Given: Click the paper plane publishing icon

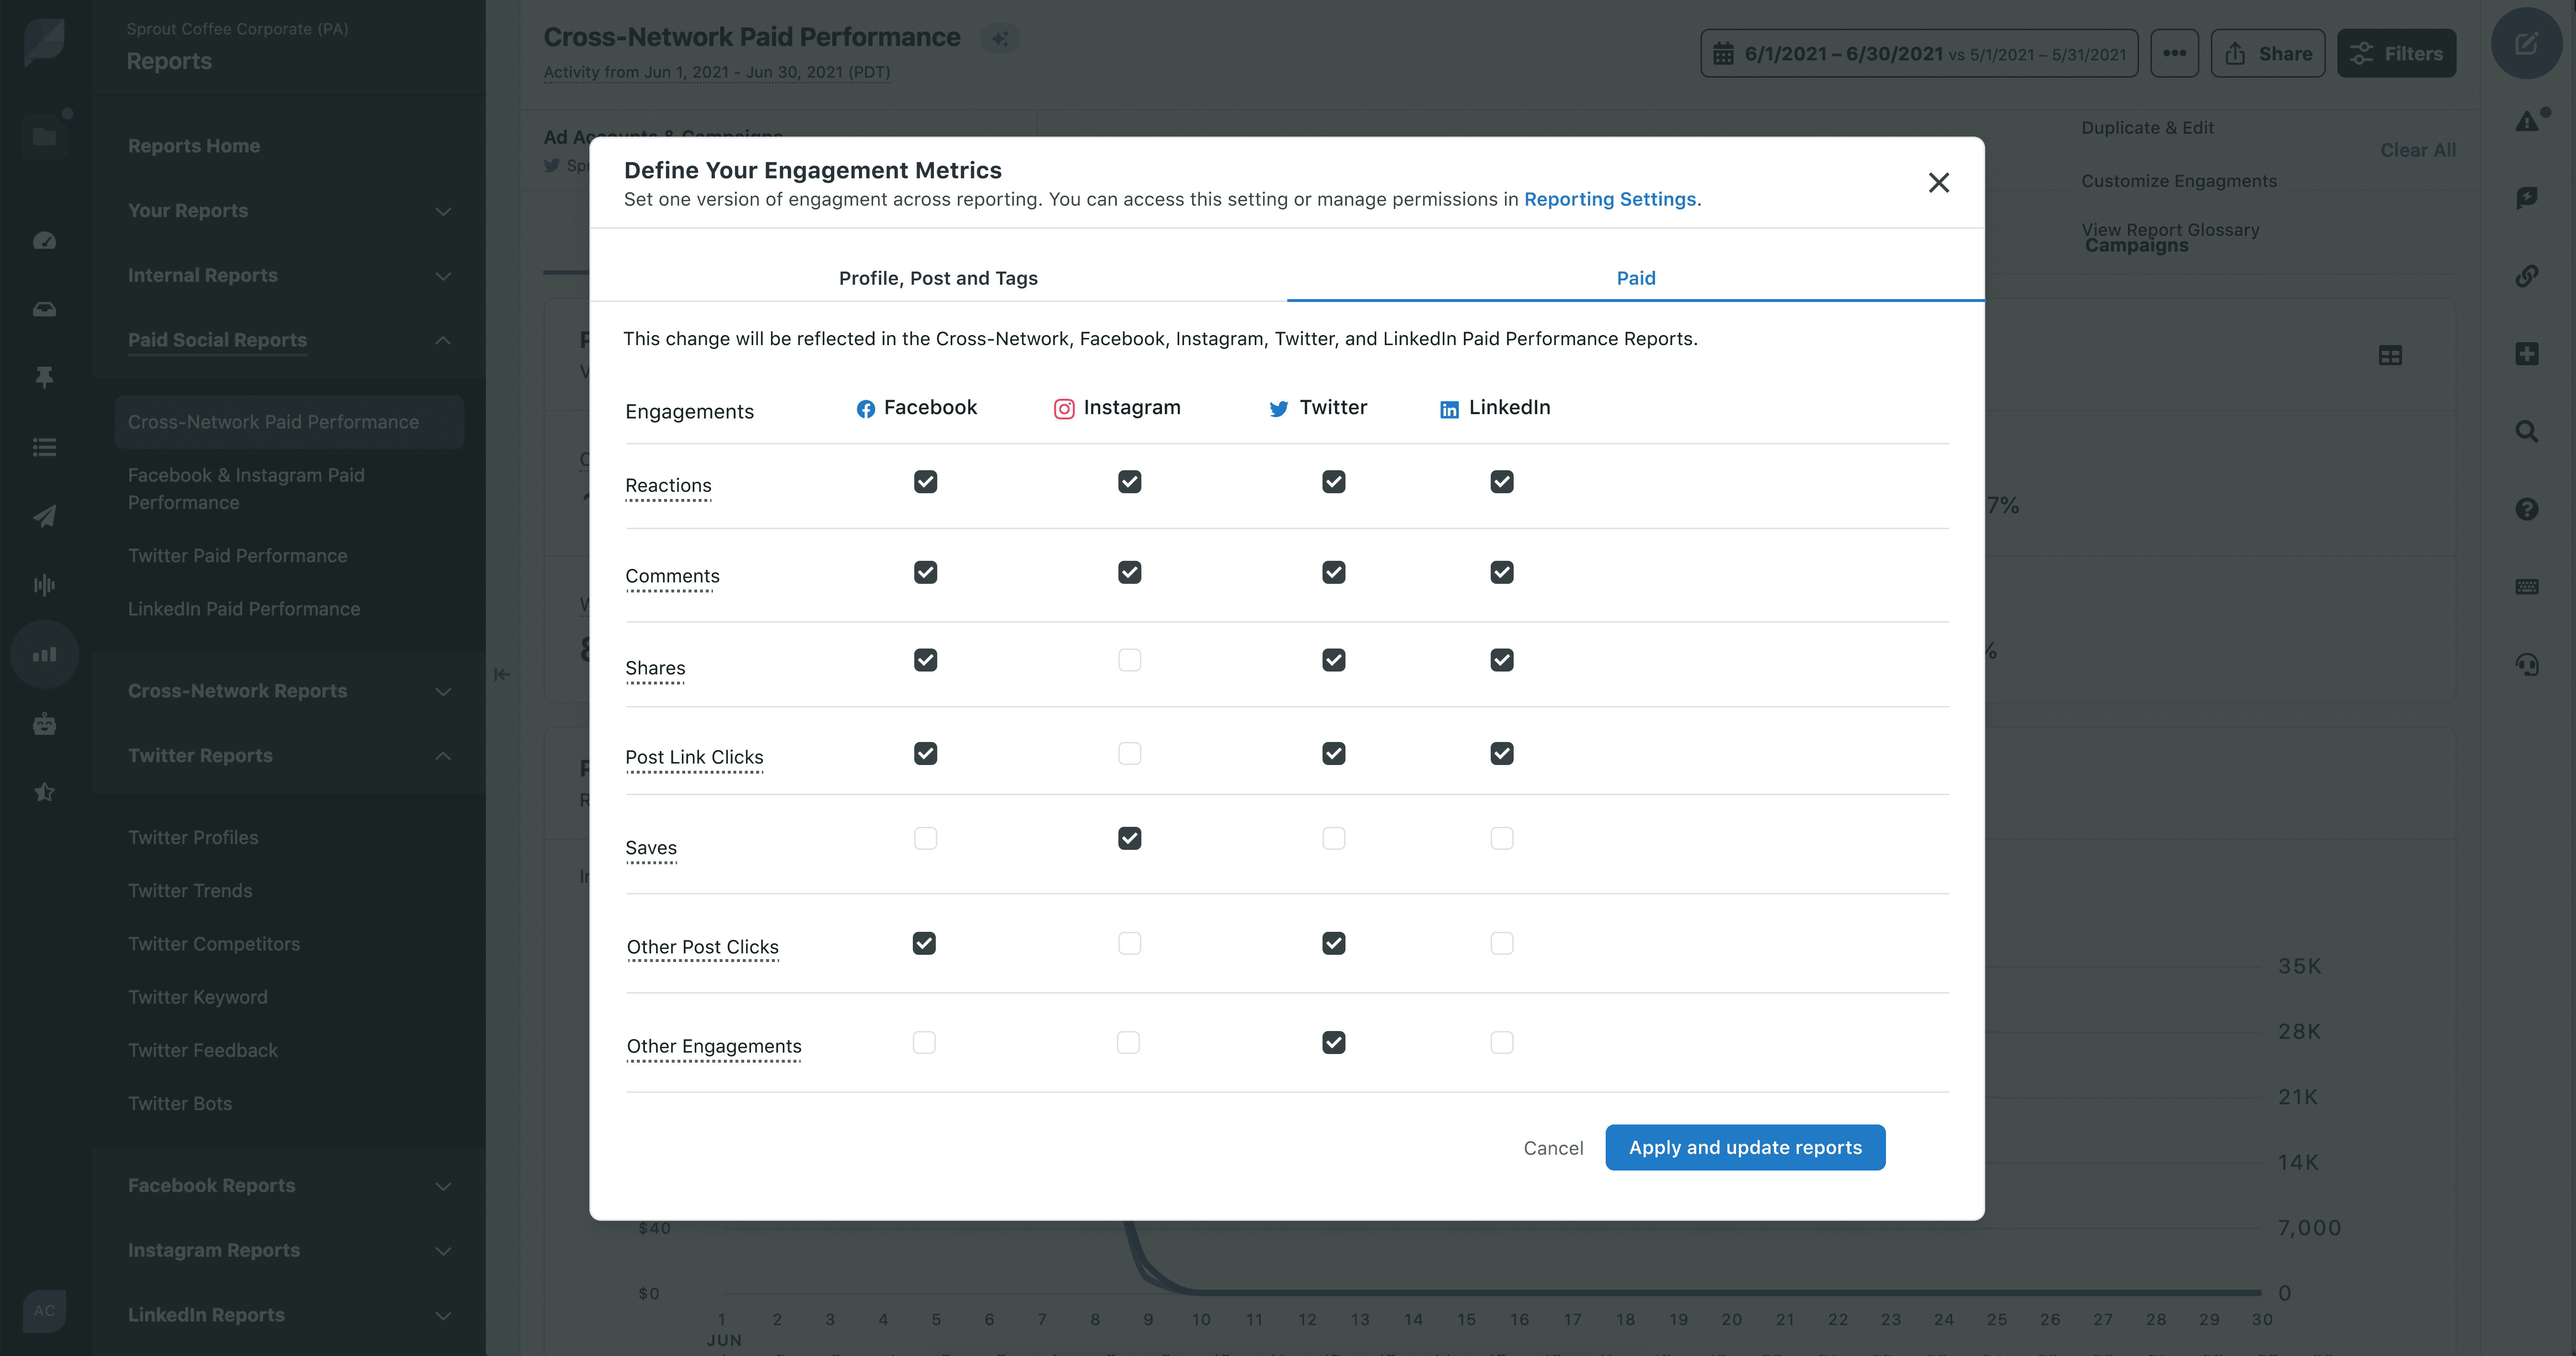Looking at the screenshot, I should click(44, 516).
